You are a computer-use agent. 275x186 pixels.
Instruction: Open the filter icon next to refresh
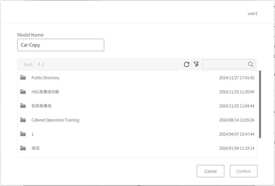(x=196, y=64)
